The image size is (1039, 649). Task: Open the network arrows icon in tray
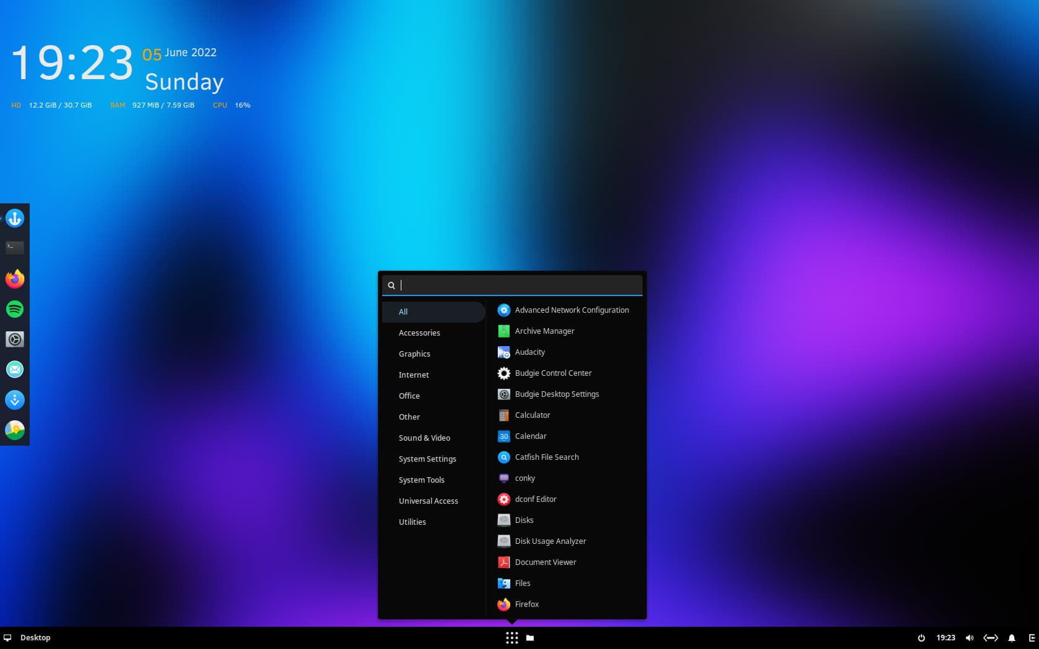(991, 638)
